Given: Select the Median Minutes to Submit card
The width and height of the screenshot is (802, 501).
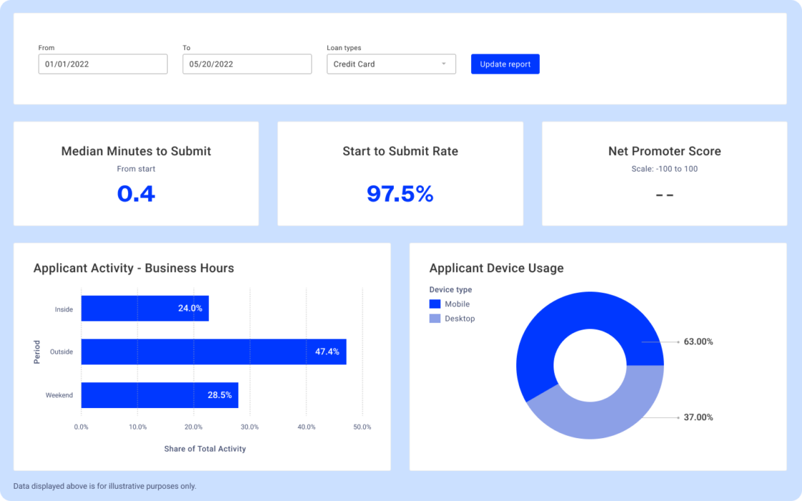Looking at the screenshot, I should coord(136,173).
